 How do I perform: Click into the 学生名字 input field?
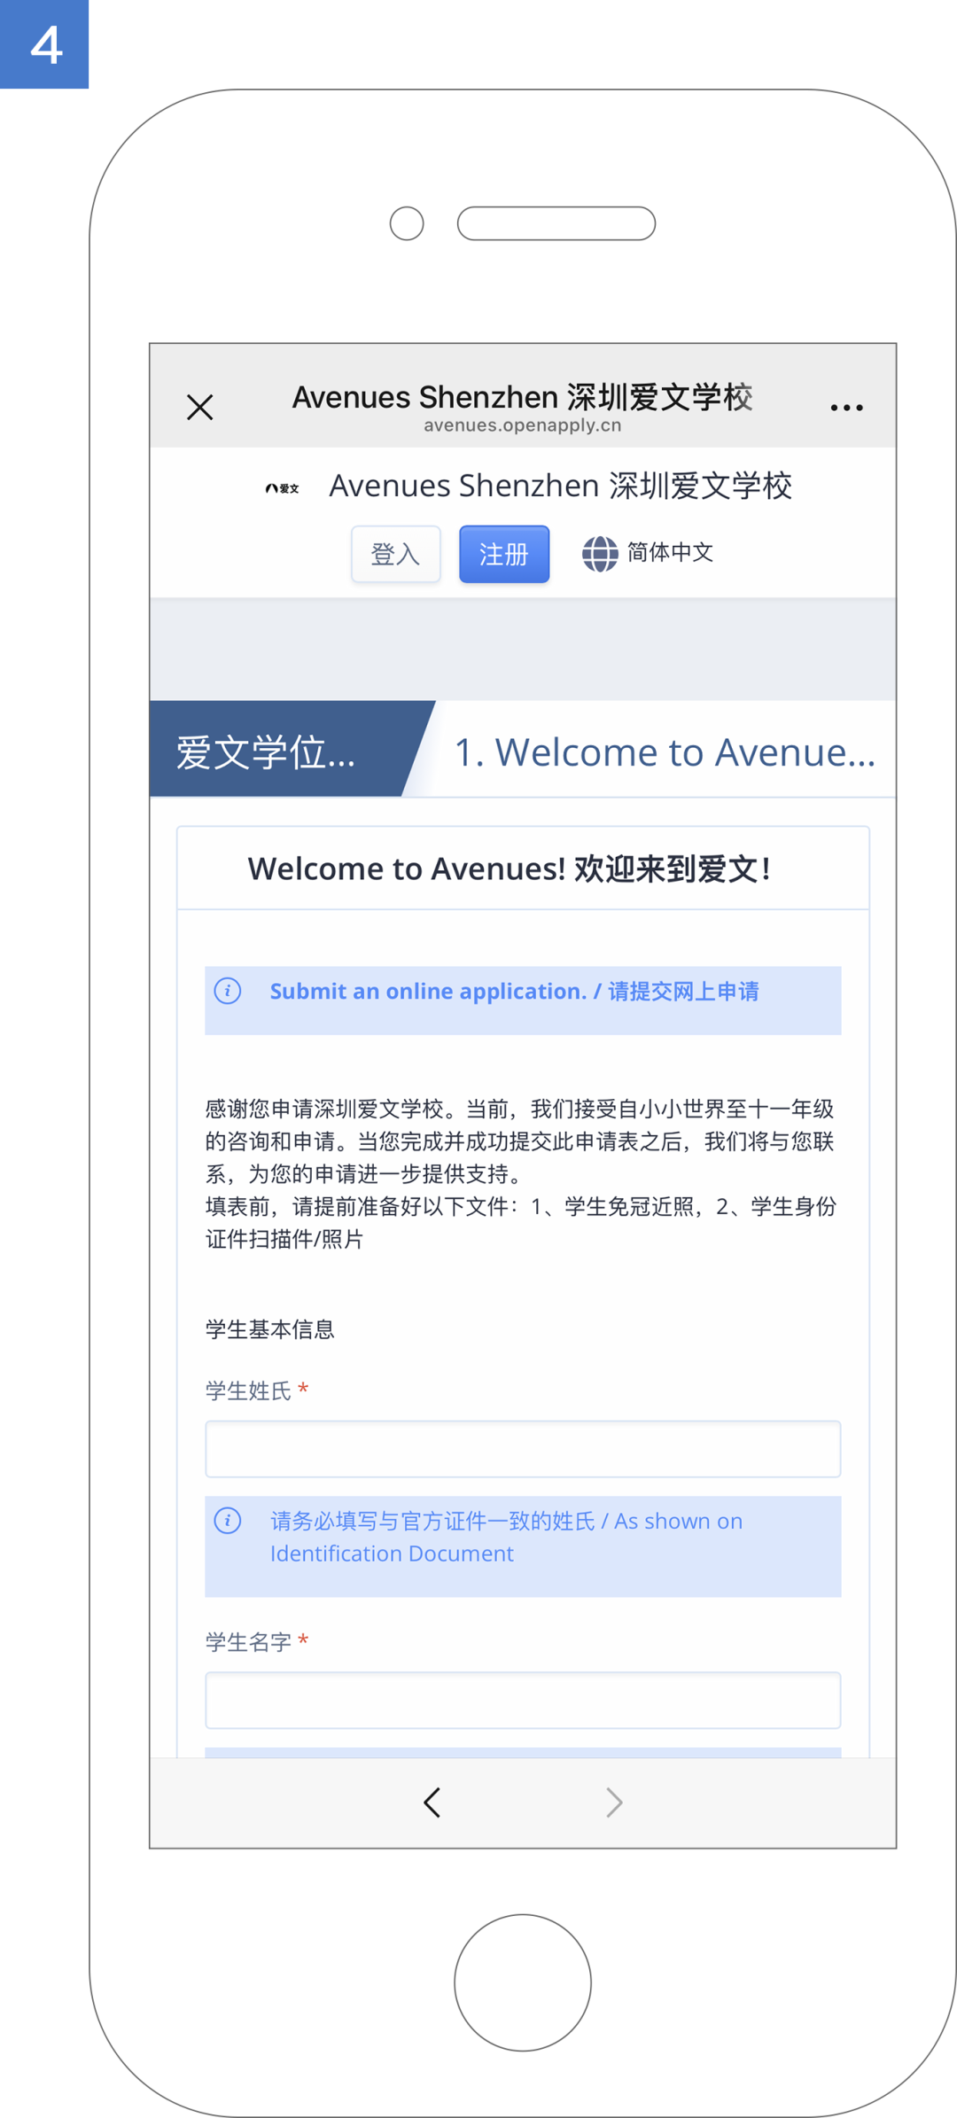[x=523, y=1700]
